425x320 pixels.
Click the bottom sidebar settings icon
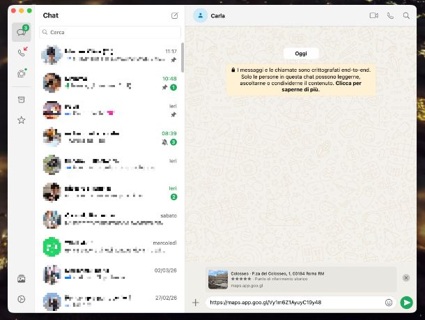tap(22, 299)
